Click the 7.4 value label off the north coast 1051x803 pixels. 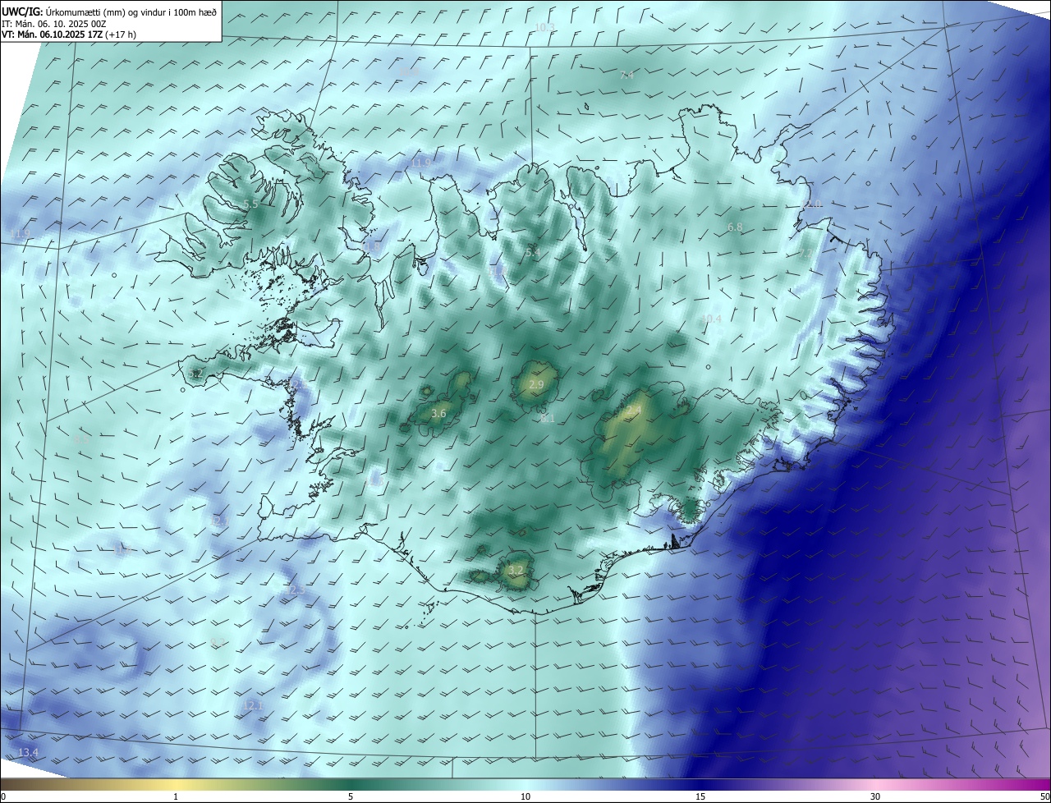tap(626, 76)
